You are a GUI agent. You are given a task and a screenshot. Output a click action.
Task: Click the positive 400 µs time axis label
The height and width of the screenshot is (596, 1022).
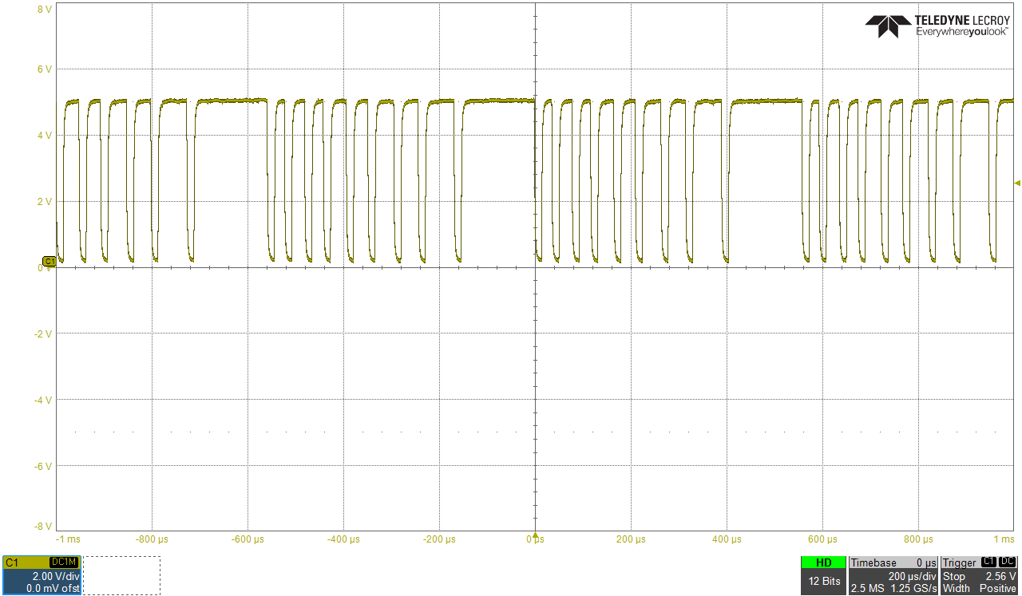tap(727, 539)
